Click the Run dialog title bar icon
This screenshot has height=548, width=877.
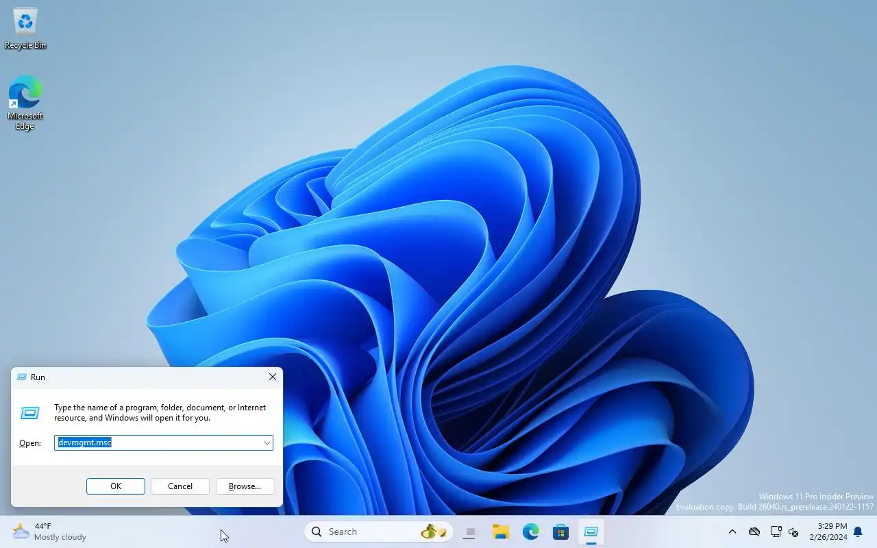point(22,377)
